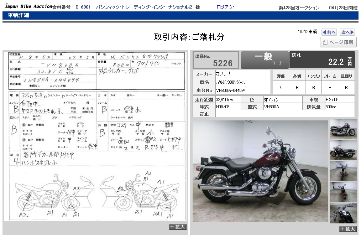Click the ログアウト logout link
This screenshot has height=238, width=361.
click(226, 7)
